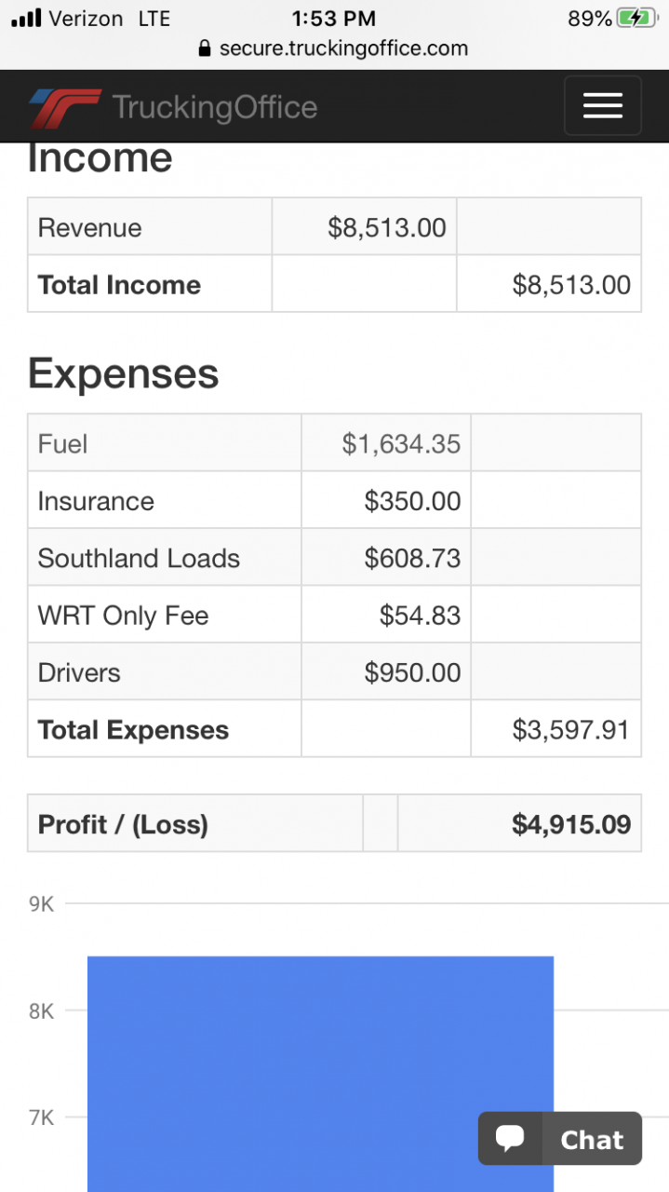The width and height of the screenshot is (669, 1192).
Task: Tap the Total Income row
Action: pos(334,285)
